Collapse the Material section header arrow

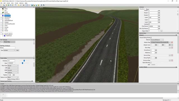[x=176, y=35]
